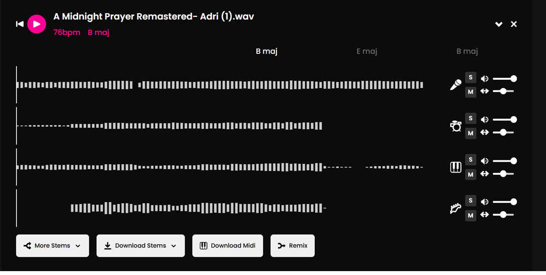Click the piano keys stem icon
Viewport: 546px width, 275px height.
455,168
